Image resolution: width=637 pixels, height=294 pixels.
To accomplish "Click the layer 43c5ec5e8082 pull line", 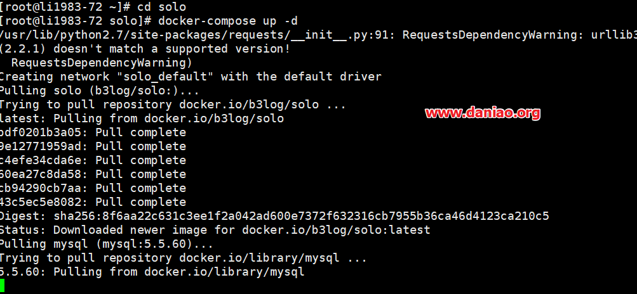I will tap(93, 202).
